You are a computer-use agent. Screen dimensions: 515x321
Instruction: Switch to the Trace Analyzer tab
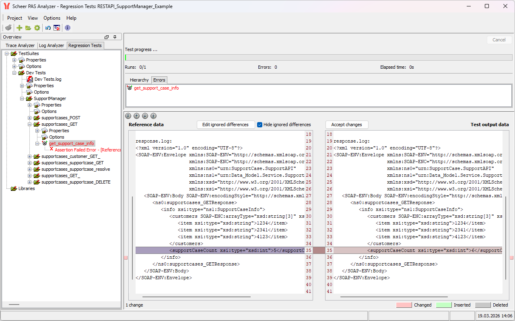(x=20, y=45)
